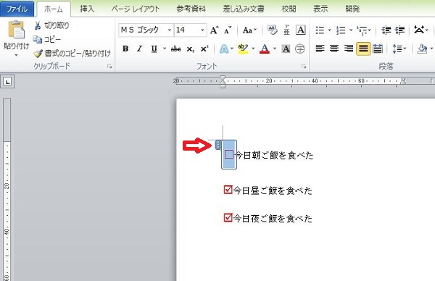Click Copy (コピー)
The image size is (435, 281).
coord(46,39)
